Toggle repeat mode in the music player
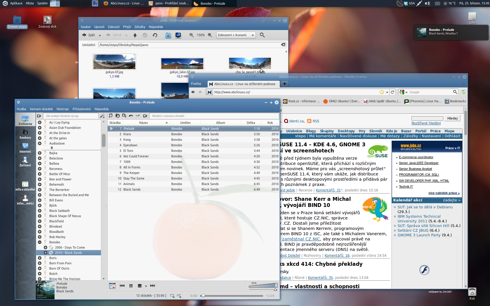This screenshot has width=490, height=306. point(172,296)
